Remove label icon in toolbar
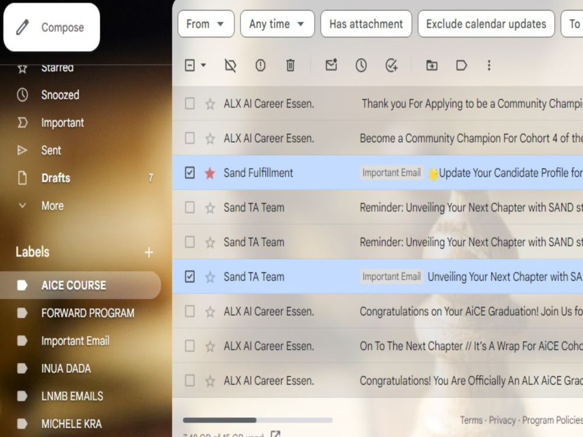 (230, 66)
